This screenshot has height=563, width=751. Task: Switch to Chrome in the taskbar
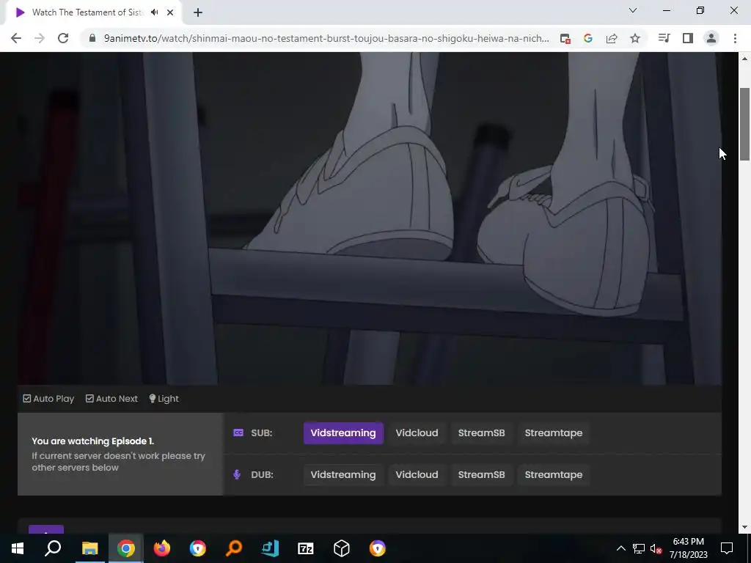coord(126,548)
